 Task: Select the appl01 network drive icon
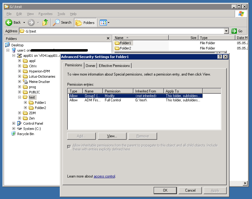coord(19,56)
